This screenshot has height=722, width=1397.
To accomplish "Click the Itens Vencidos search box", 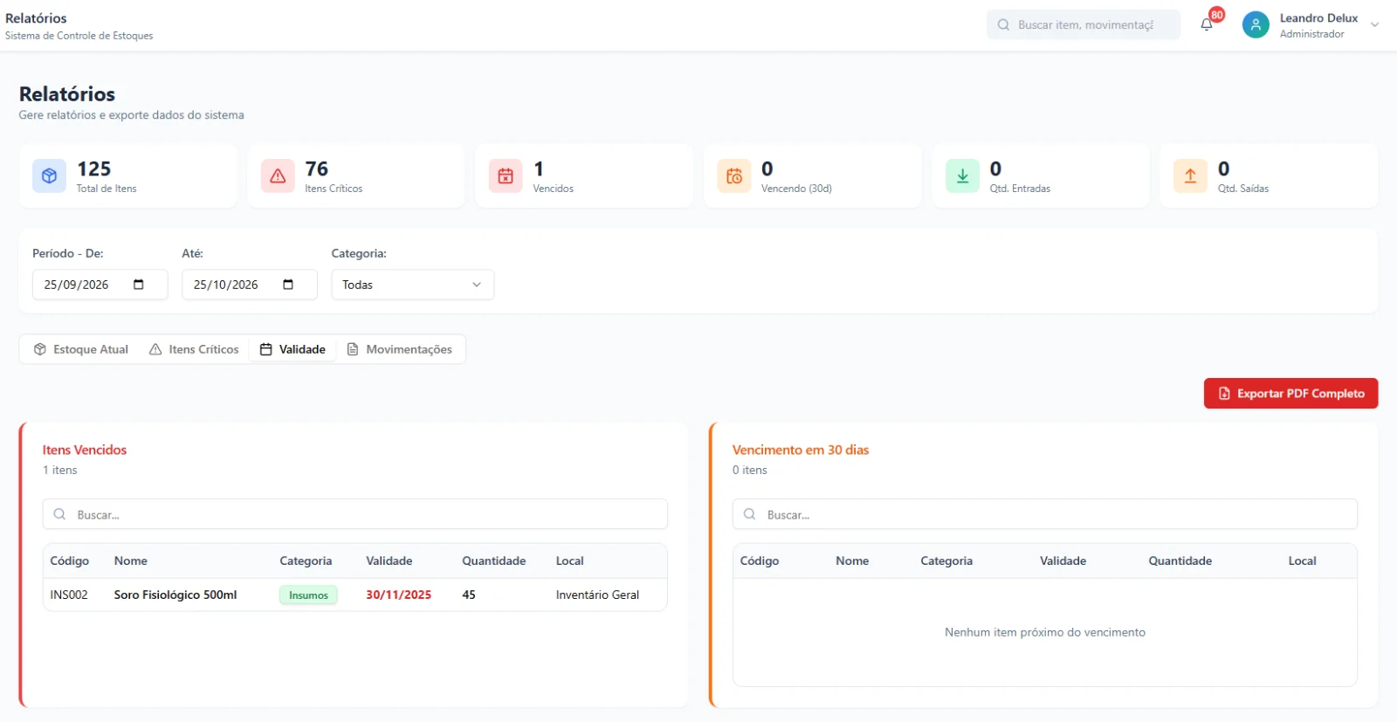I will [x=355, y=514].
